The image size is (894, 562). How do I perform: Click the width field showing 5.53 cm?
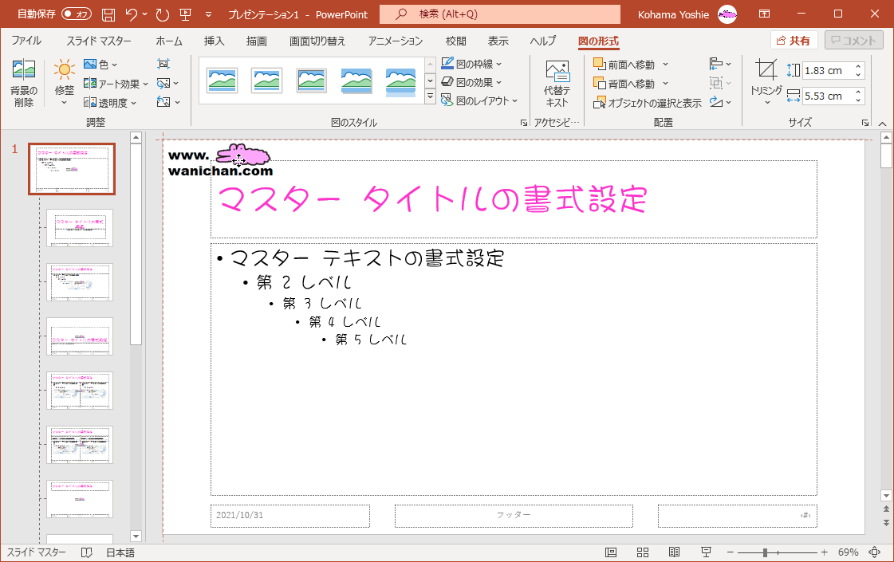click(x=827, y=96)
